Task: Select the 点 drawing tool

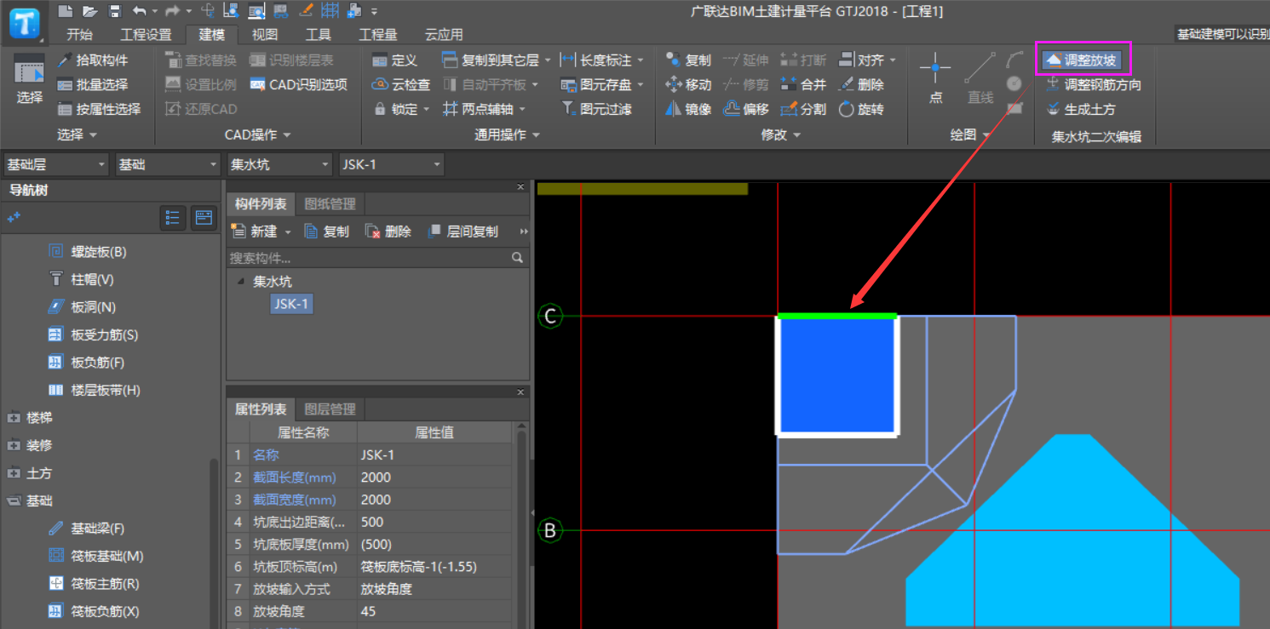Action: pos(935,78)
